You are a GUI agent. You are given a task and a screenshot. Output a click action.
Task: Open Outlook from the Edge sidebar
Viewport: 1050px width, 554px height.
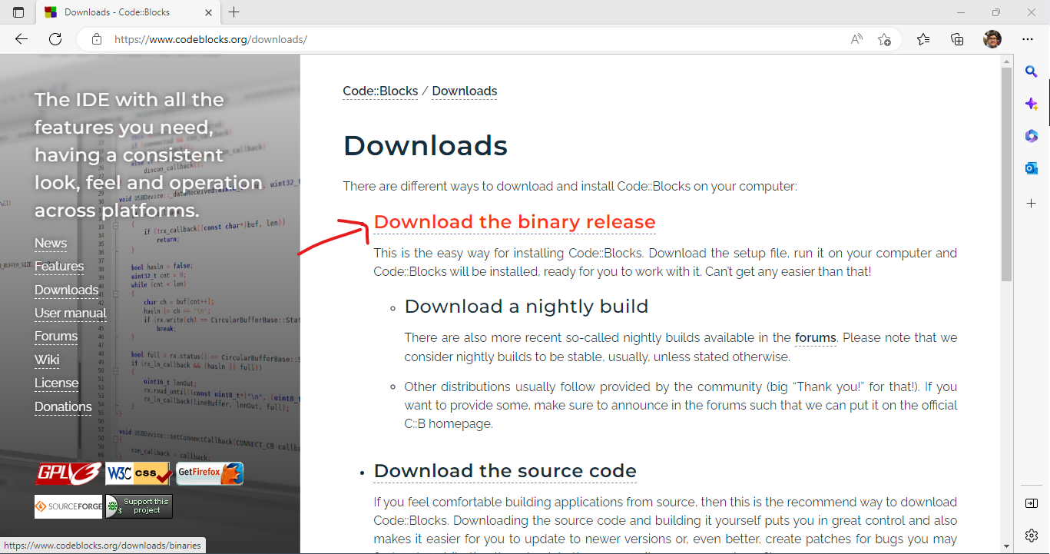1031,168
